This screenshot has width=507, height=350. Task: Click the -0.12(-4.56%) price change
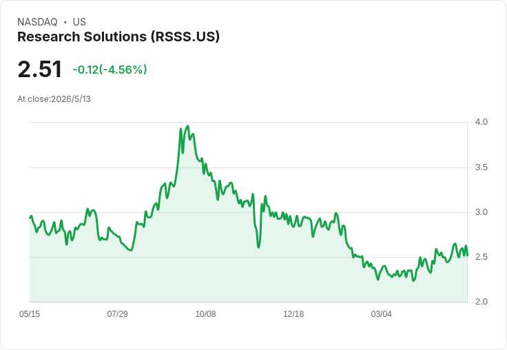tap(110, 70)
